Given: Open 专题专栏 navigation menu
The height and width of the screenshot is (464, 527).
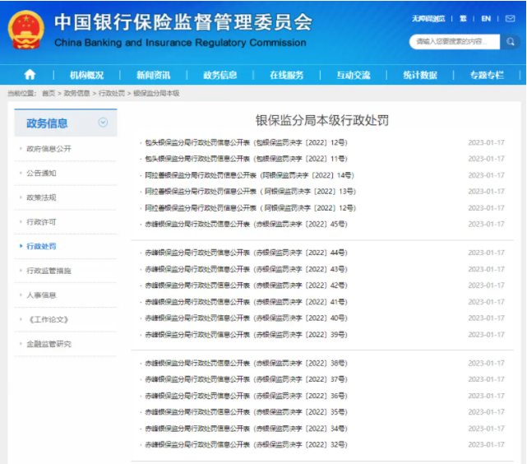Looking at the screenshot, I should [x=487, y=75].
